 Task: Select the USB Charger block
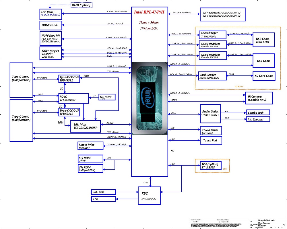coord(212,35)
